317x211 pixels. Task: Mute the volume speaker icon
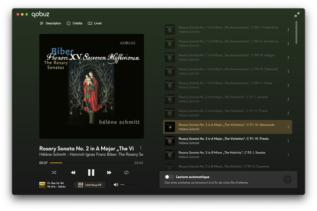point(116,185)
